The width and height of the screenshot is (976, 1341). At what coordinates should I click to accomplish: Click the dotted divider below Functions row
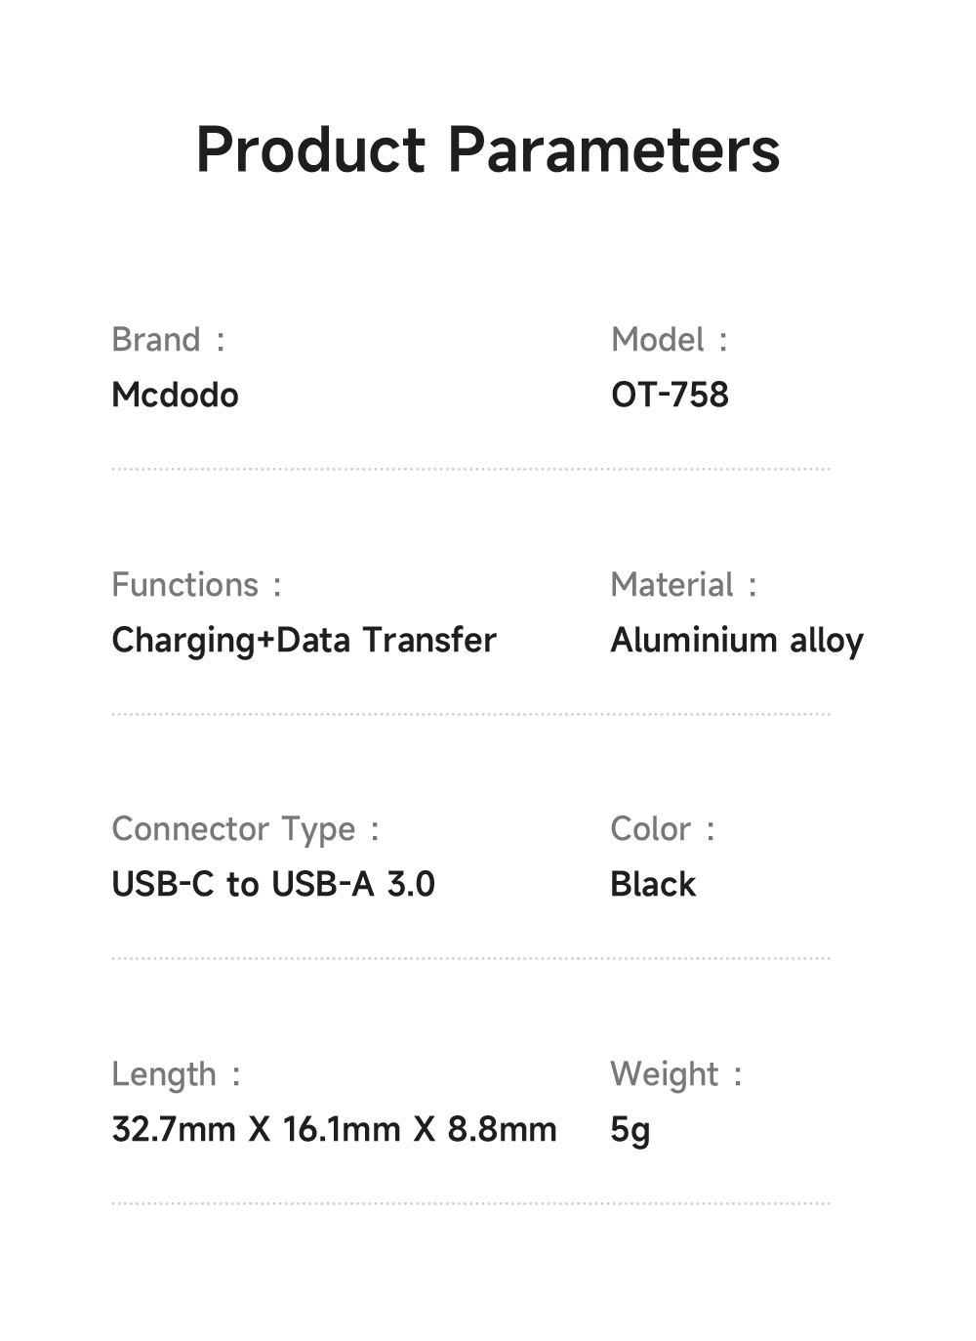click(470, 714)
